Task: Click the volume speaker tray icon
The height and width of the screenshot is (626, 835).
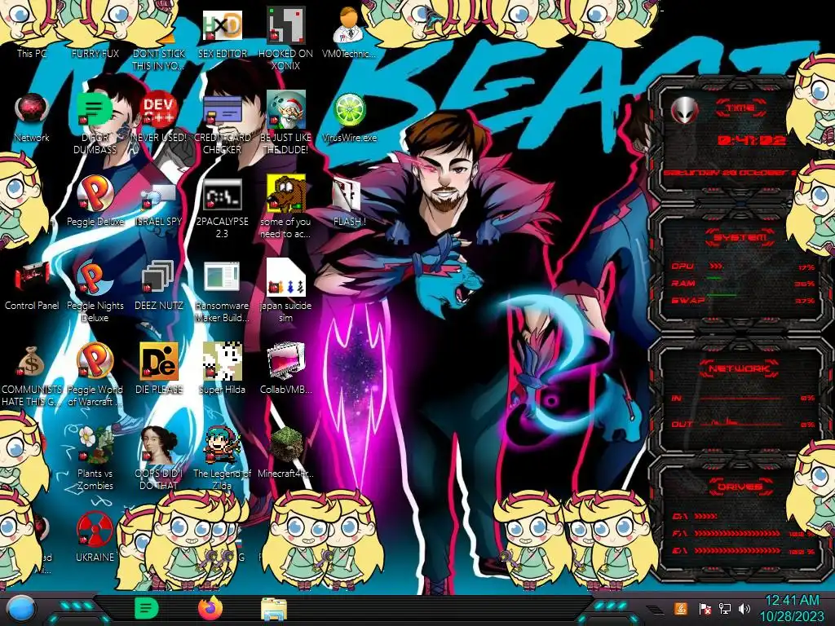Action: coord(744,608)
